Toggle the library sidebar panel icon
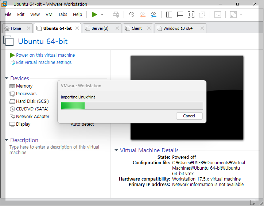The height and width of the screenshot is (206, 264). click(169, 15)
